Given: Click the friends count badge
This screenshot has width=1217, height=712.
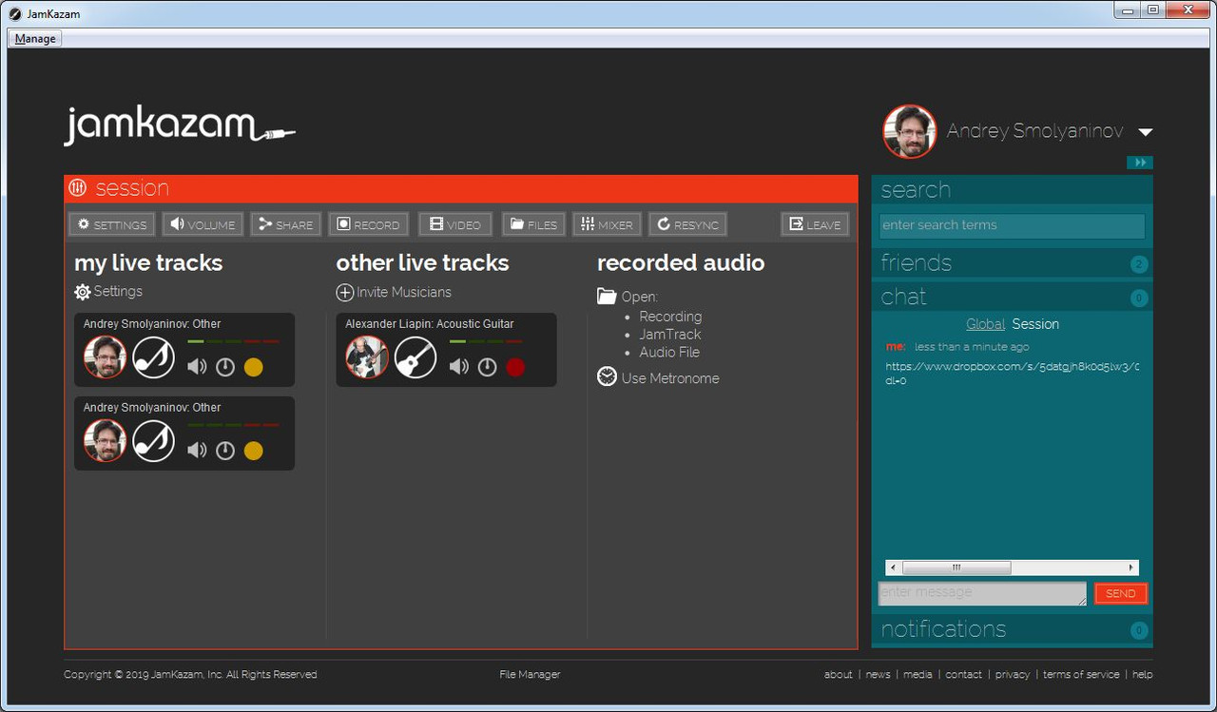Looking at the screenshot, I should (1139, 264).
